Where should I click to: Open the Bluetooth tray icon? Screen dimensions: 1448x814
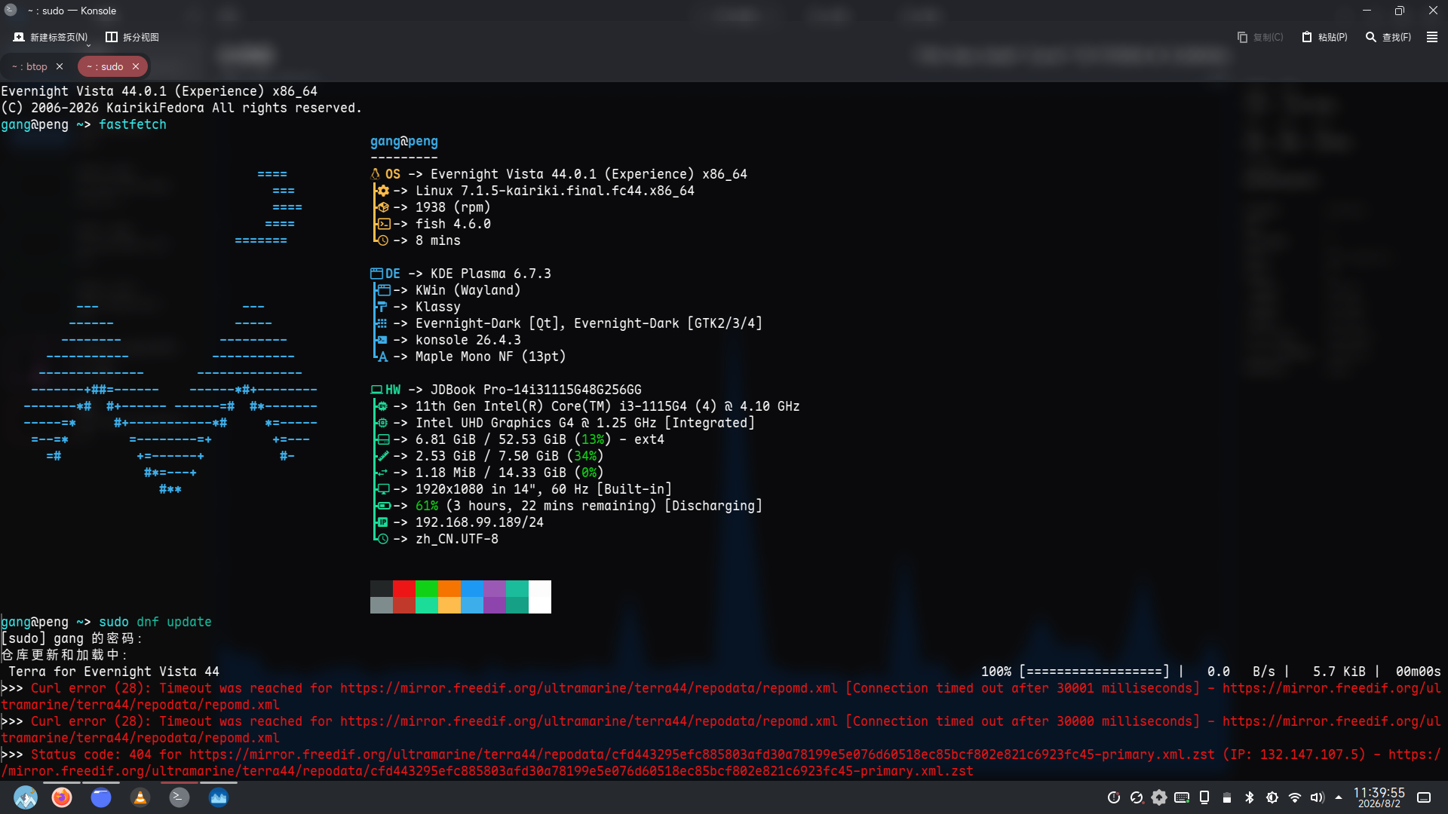[1250, 797]
